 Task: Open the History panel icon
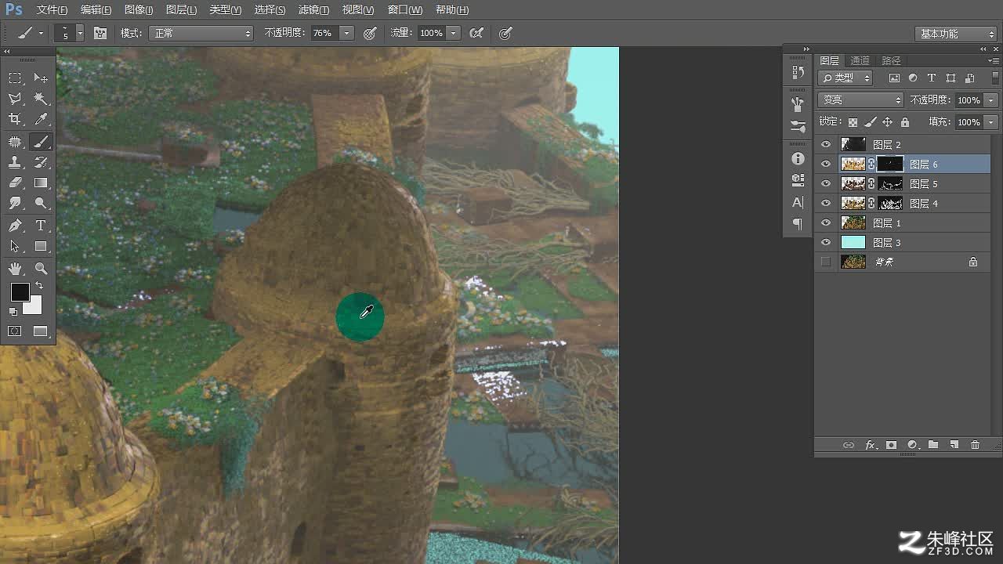pos(798,72)
